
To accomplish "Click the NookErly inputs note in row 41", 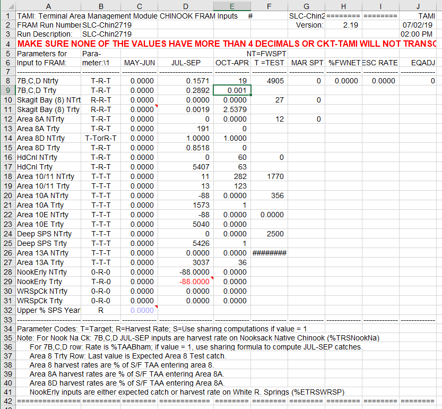I will (187, 392).
